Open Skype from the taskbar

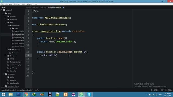89,95
